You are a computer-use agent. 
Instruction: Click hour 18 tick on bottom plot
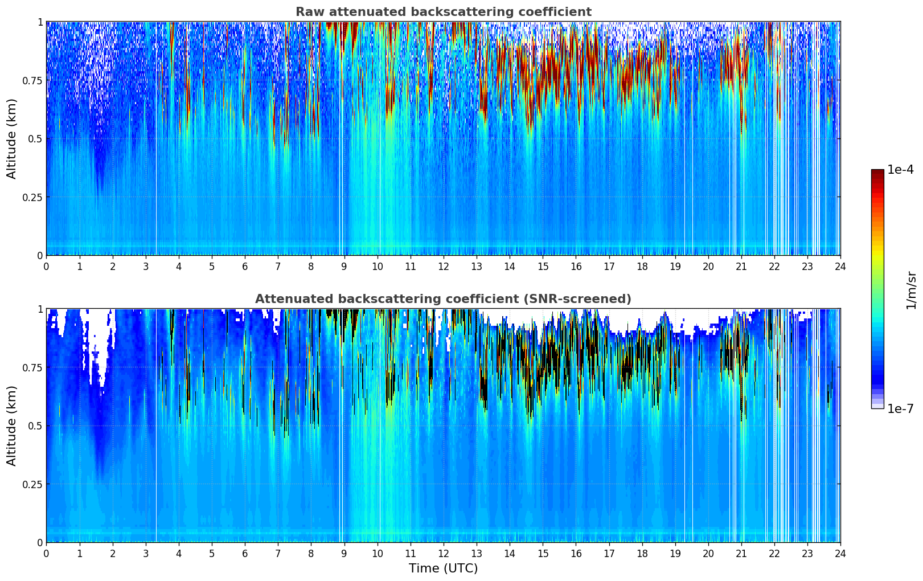(642, 553)
